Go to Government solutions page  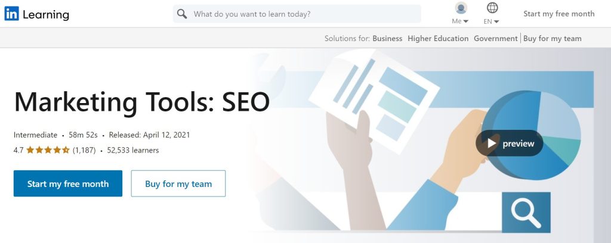pos(495,39)
